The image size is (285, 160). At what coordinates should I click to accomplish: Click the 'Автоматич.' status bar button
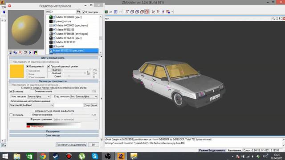[235, 150]
